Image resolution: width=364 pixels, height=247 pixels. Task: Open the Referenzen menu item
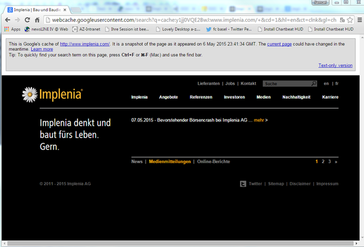(201, 97)
